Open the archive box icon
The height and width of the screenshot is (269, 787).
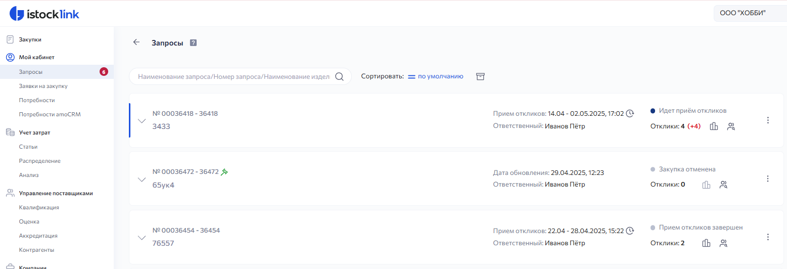tap(480, 77)
